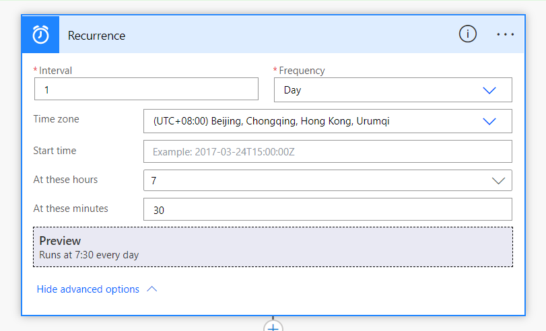Click the Preview heading

60,241
